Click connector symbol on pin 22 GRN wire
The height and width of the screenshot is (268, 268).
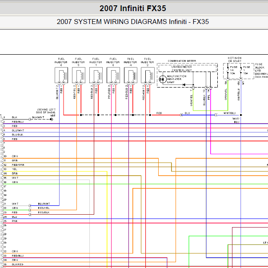[x=30, y=210]
